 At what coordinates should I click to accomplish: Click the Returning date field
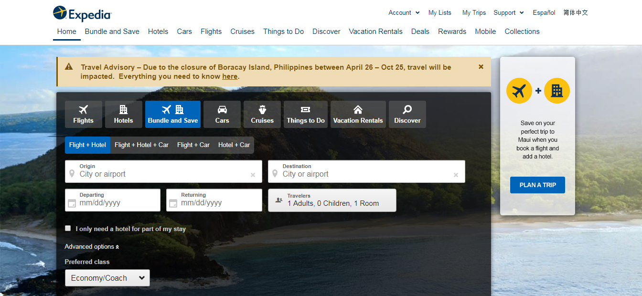[x=214, y=200]
